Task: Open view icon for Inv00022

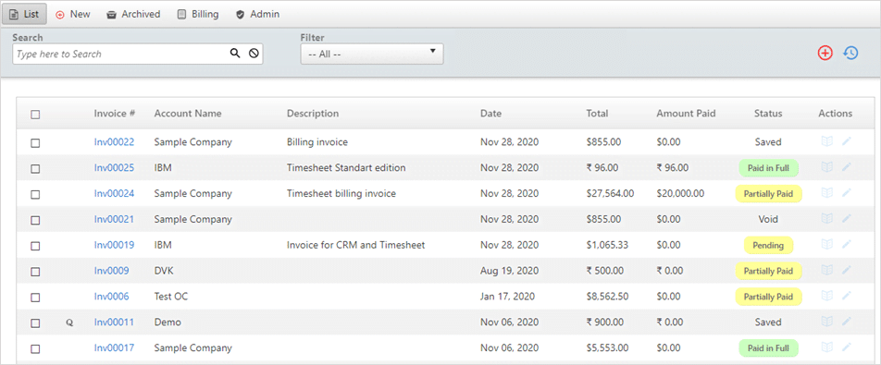Action: (x=826, y=142)
